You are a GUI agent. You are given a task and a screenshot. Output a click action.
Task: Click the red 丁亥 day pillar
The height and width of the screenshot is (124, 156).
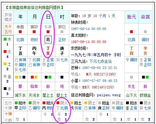pyautogui.click(x=48, y=51)
